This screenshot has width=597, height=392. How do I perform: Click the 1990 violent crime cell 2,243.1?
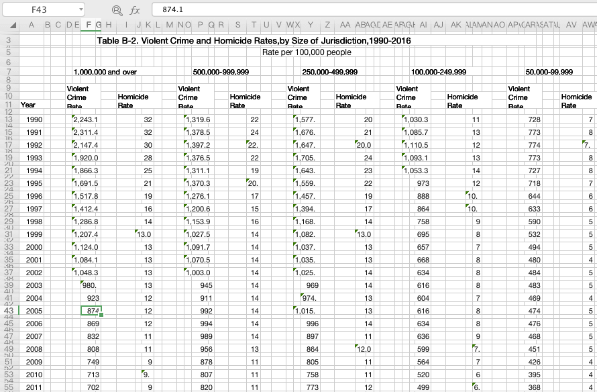tap(85, 119)
